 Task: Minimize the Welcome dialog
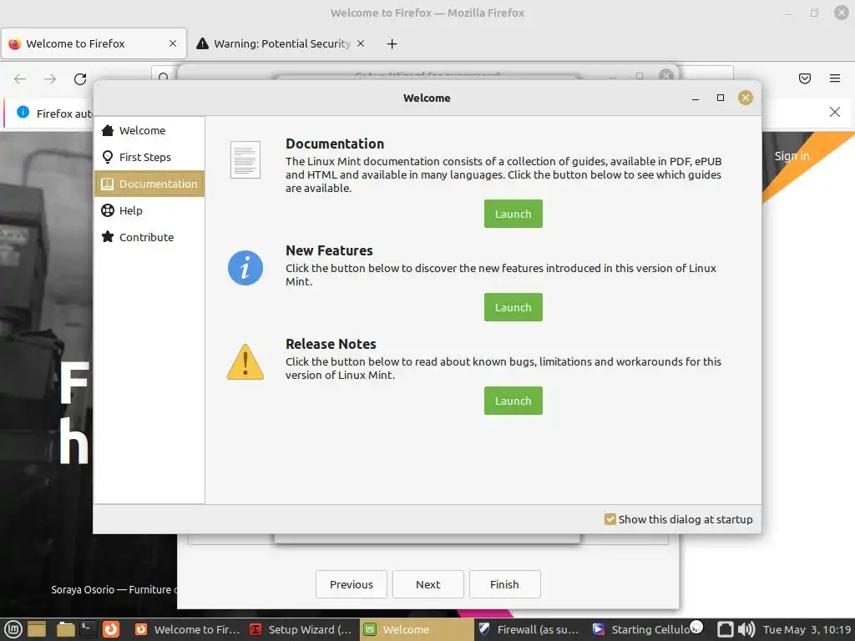point(696,98)
